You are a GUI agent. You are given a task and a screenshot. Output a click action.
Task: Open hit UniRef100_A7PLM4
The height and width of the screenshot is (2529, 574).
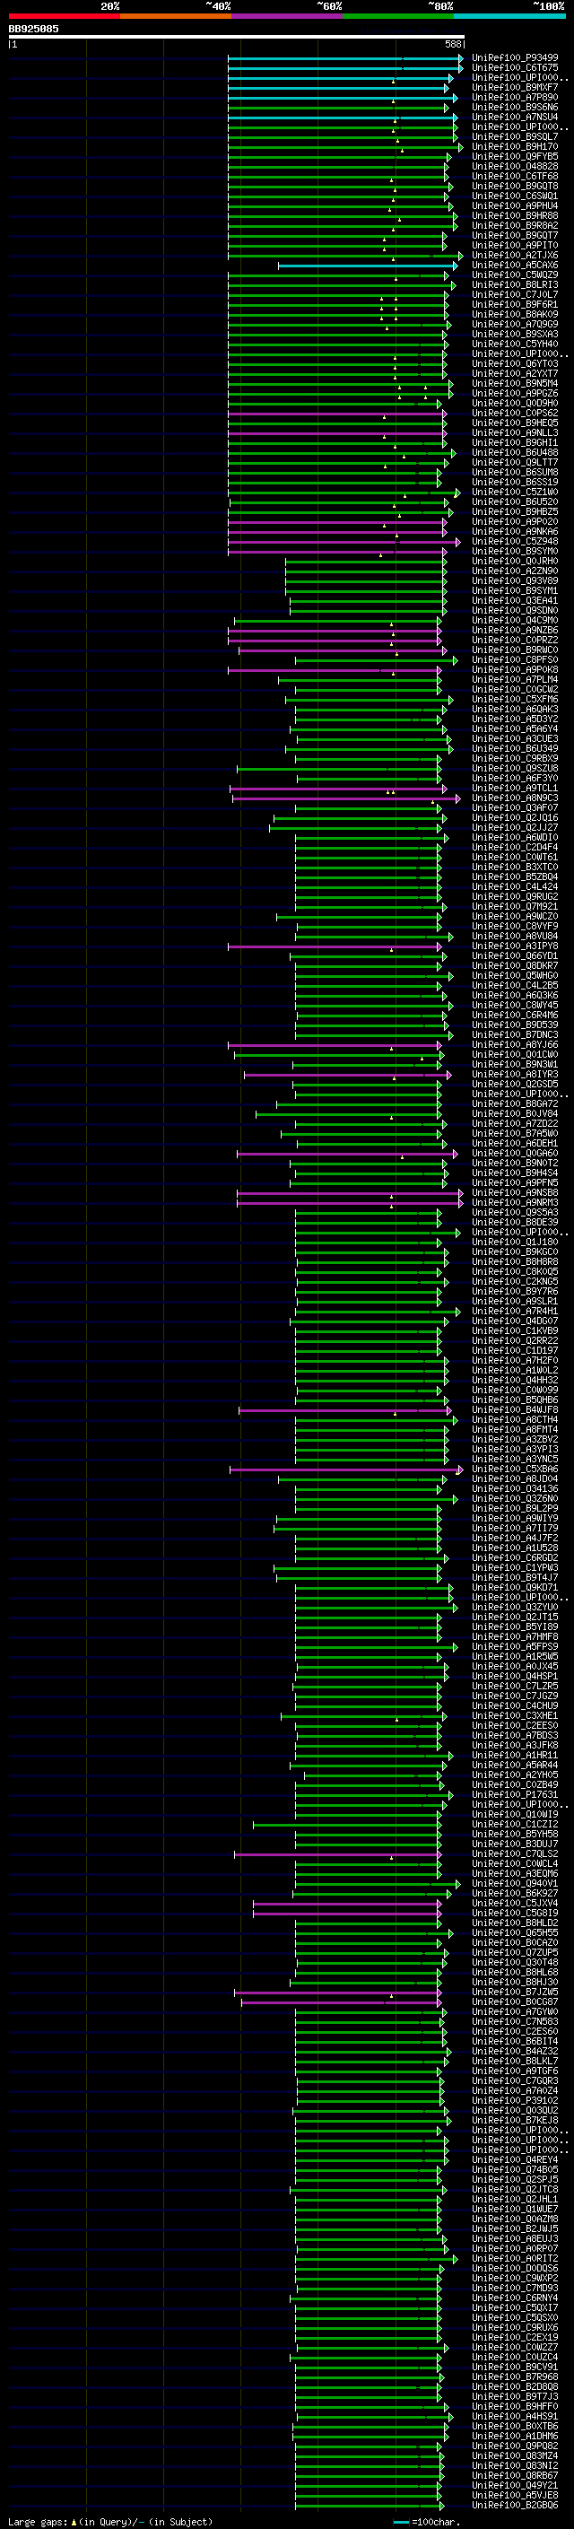click(x=515, y=679)
